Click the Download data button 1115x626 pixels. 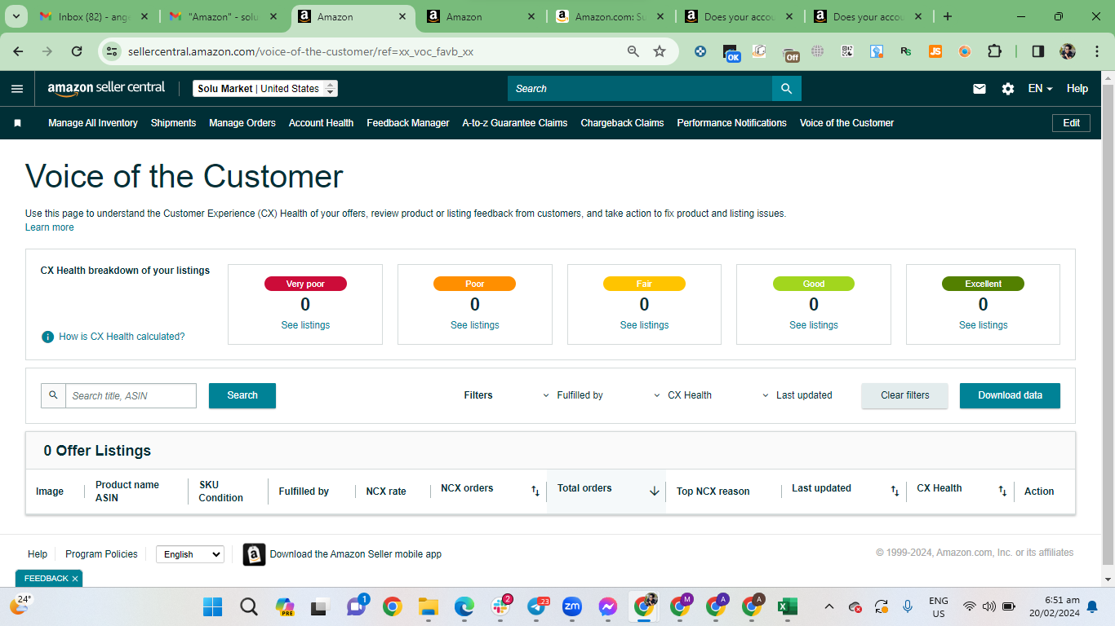click(1010, 395)
